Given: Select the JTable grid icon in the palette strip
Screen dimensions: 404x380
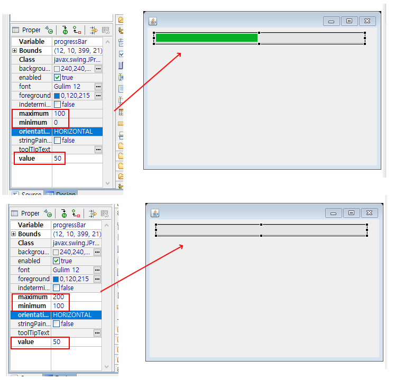Looking at the screenshot, I should pyautogui.click(x=121, y=112).
